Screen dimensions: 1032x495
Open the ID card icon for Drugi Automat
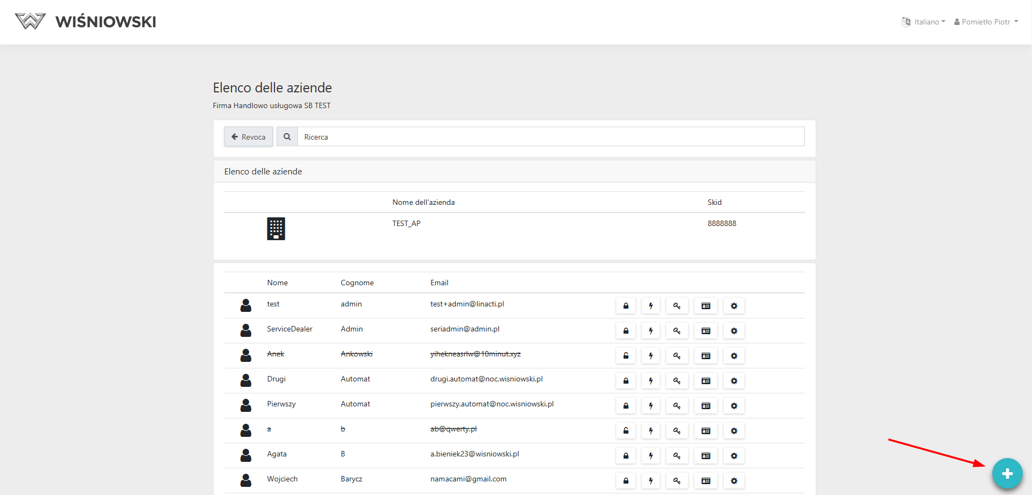[705, 381]
